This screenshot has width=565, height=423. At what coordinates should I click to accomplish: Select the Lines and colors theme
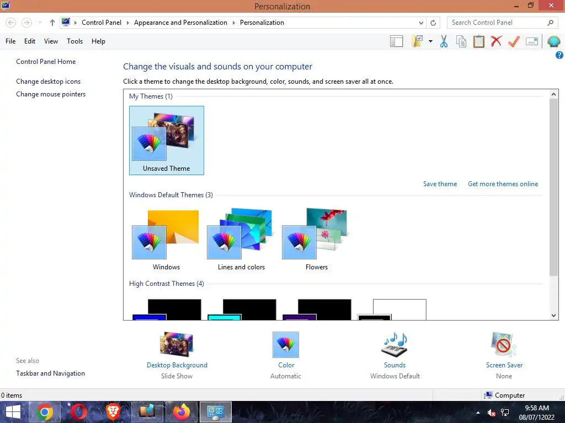click(x=241, y=239)
